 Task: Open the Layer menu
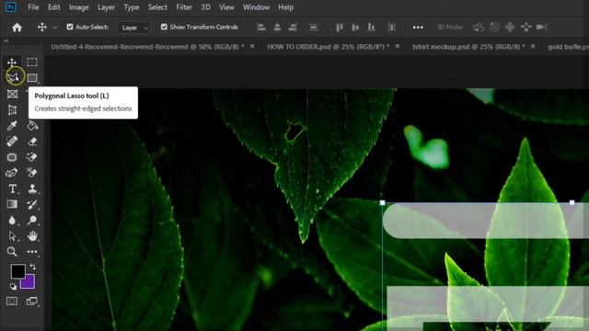point(107,7)
